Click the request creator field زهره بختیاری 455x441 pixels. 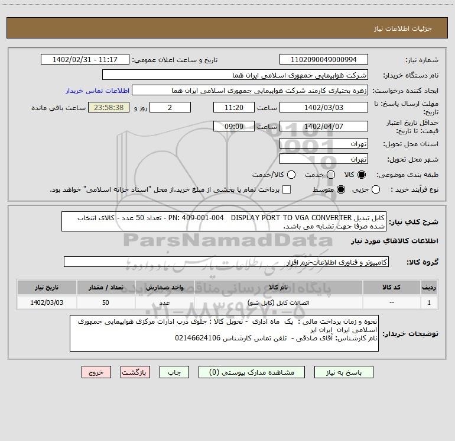[250, 91]
